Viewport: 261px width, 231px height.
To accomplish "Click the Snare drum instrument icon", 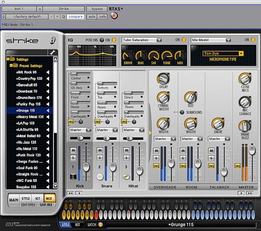I will point(100,176).
